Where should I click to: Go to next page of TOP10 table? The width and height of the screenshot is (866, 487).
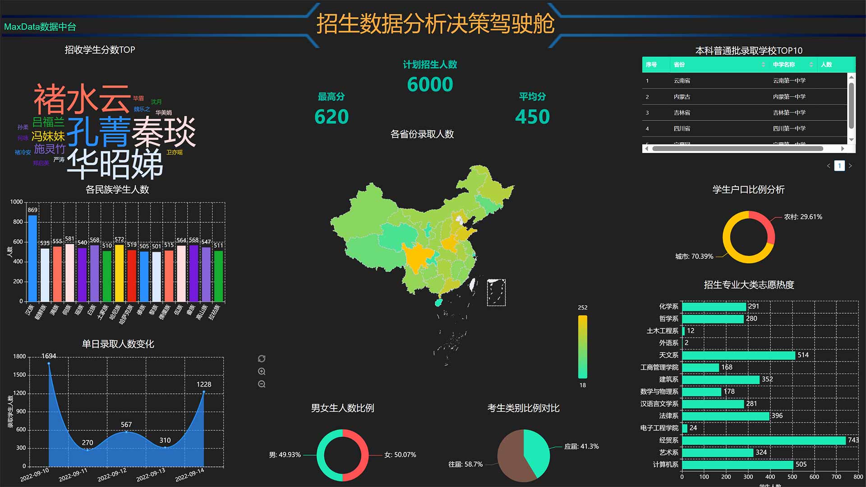click(850, 166)
